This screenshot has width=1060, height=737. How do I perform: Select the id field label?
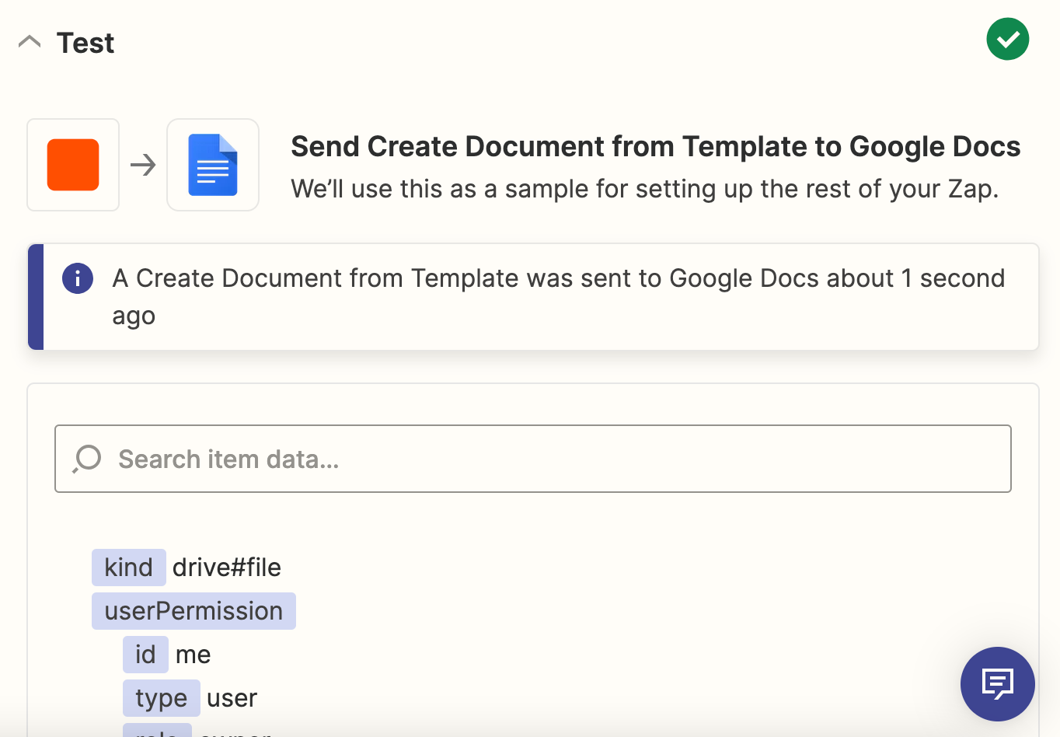(145, 655)
